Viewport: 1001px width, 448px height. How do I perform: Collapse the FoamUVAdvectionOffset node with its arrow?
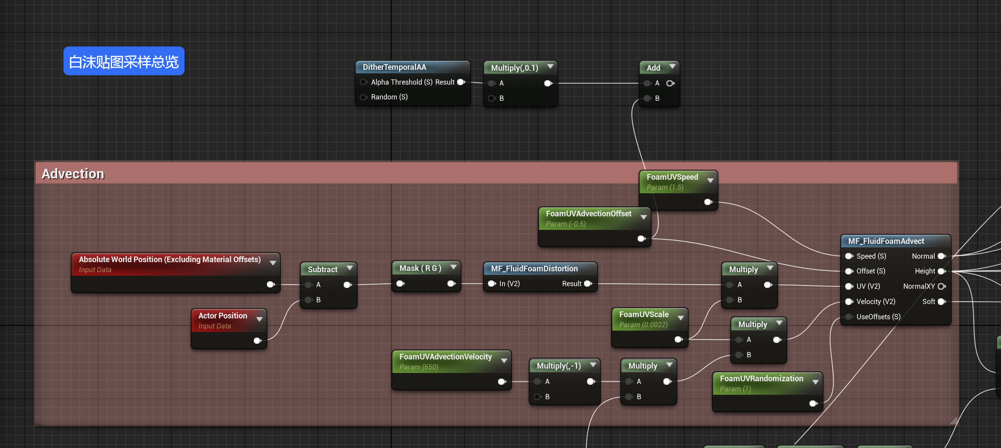[644, 217]
